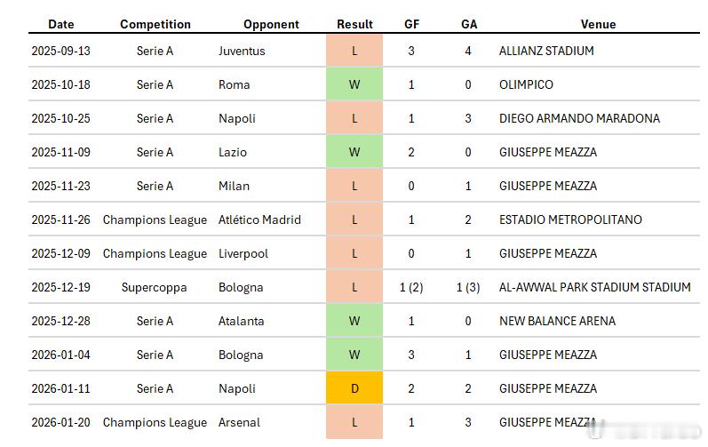Select the Result column header
This screenshot has width=708, height=447.
click(x=354, y=24)
